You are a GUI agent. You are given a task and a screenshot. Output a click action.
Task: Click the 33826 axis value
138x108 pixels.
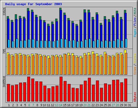point(4,11)
